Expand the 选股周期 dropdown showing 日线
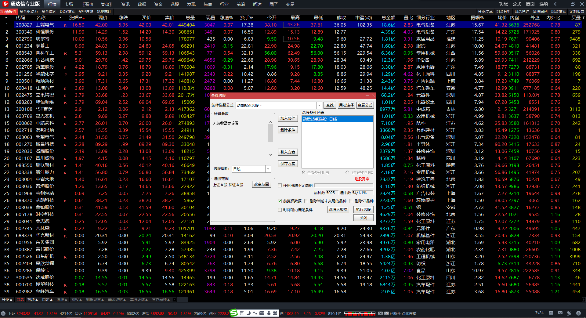The height and width of the screenshot is (318, 586). tap(268, 169)
